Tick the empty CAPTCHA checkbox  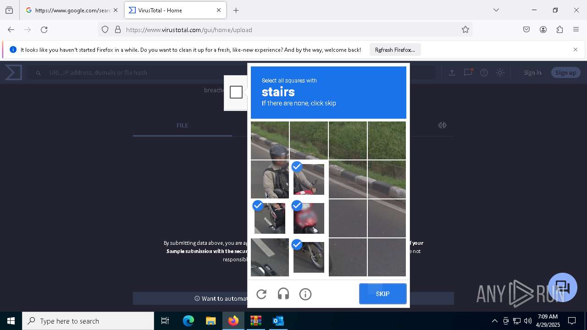coord(236,92)
